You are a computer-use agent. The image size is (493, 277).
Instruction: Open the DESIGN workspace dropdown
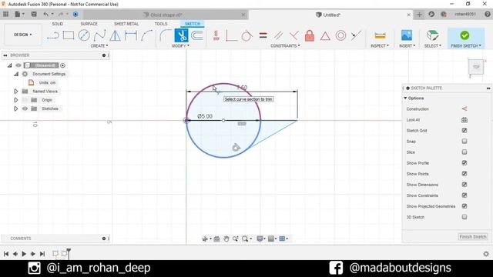22,35
